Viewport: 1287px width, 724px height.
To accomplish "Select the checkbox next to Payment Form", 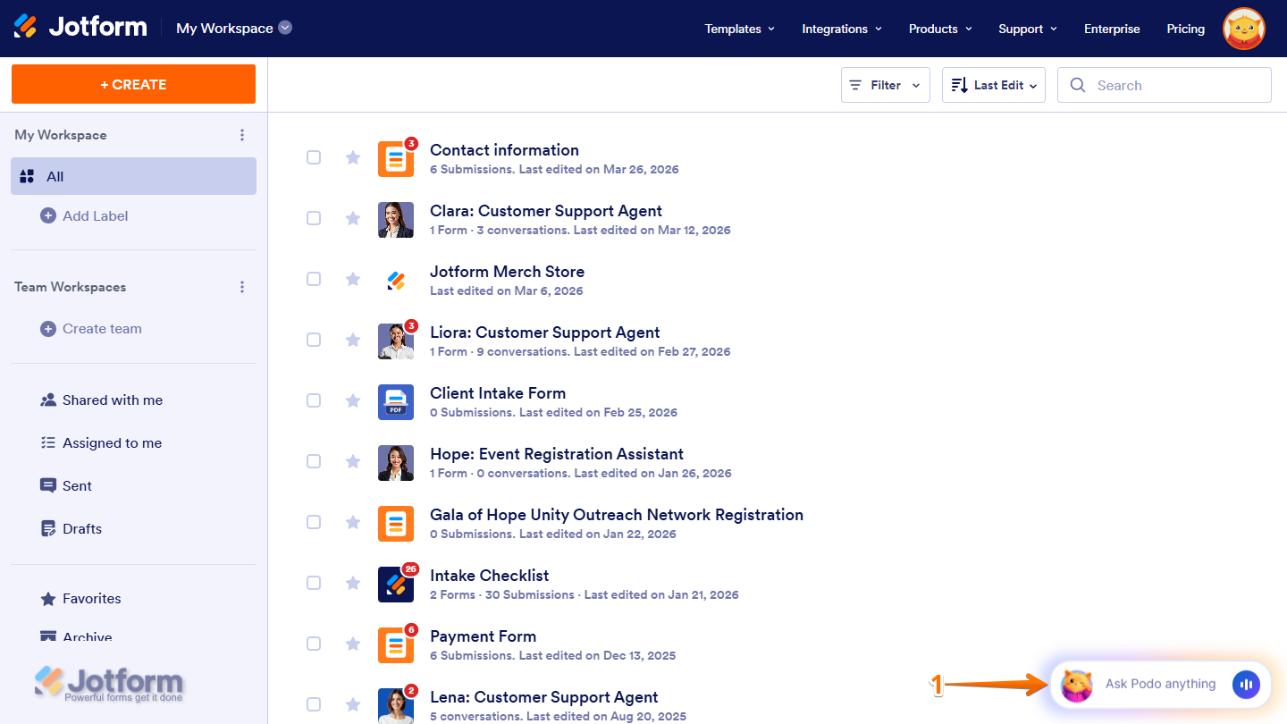I will point(314,644).
